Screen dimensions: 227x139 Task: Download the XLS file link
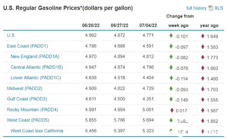coord(219,8)
